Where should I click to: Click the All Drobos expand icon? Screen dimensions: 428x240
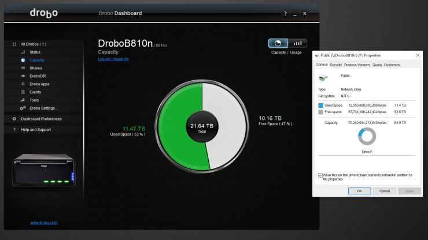tap(14, 44)
